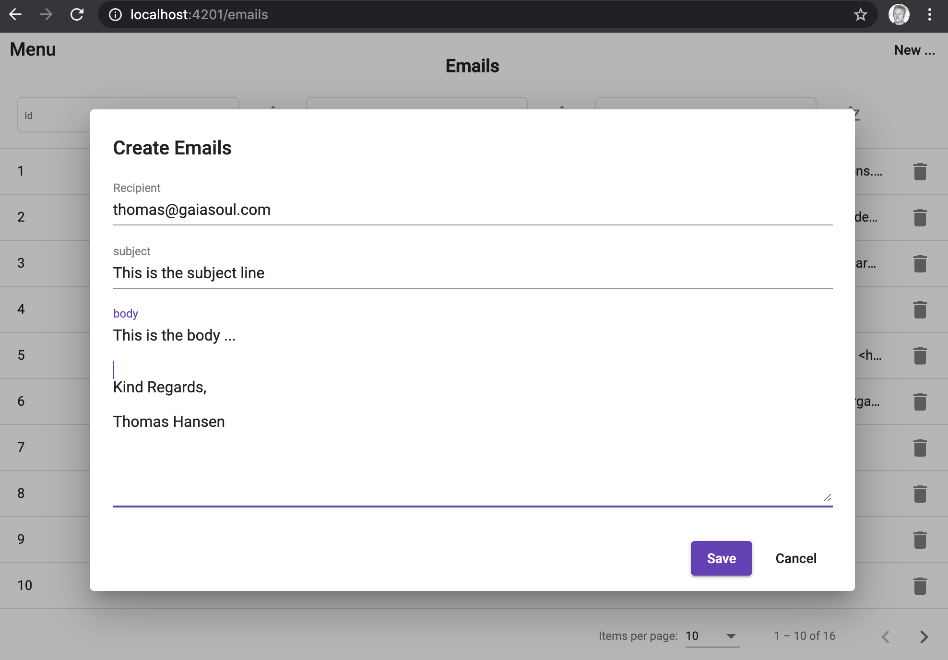Save the new email
Viewport: 948px width, 660px height.
point(721,558)
